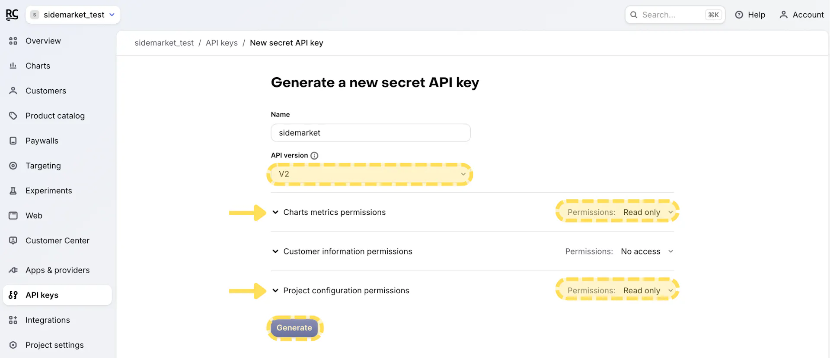Open Apps & providers sidebar item

tap(57, 270)
